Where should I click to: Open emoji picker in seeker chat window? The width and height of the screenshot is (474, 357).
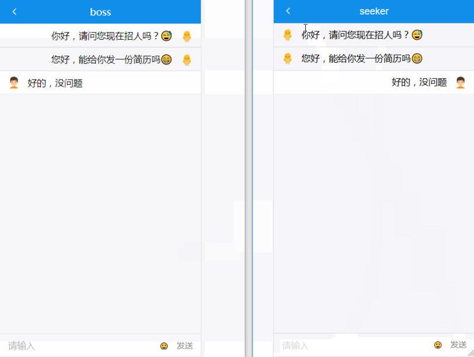pyautogui.click(x=438, y=345)
